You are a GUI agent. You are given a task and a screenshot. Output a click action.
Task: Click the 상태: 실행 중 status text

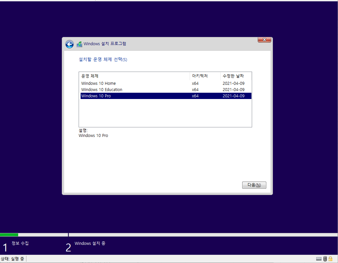12,259
